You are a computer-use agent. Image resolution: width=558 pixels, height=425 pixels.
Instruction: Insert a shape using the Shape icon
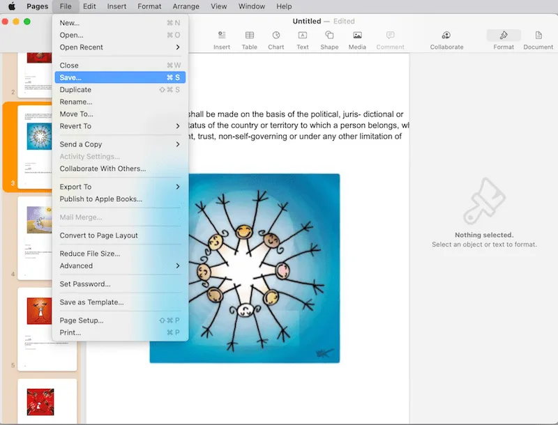coord(329,38)
